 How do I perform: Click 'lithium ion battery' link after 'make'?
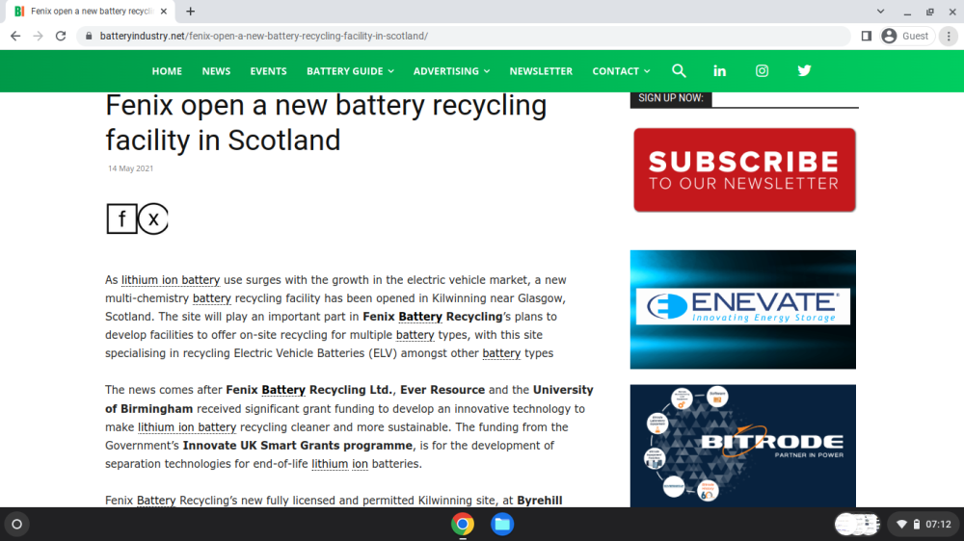coord(187,427)
